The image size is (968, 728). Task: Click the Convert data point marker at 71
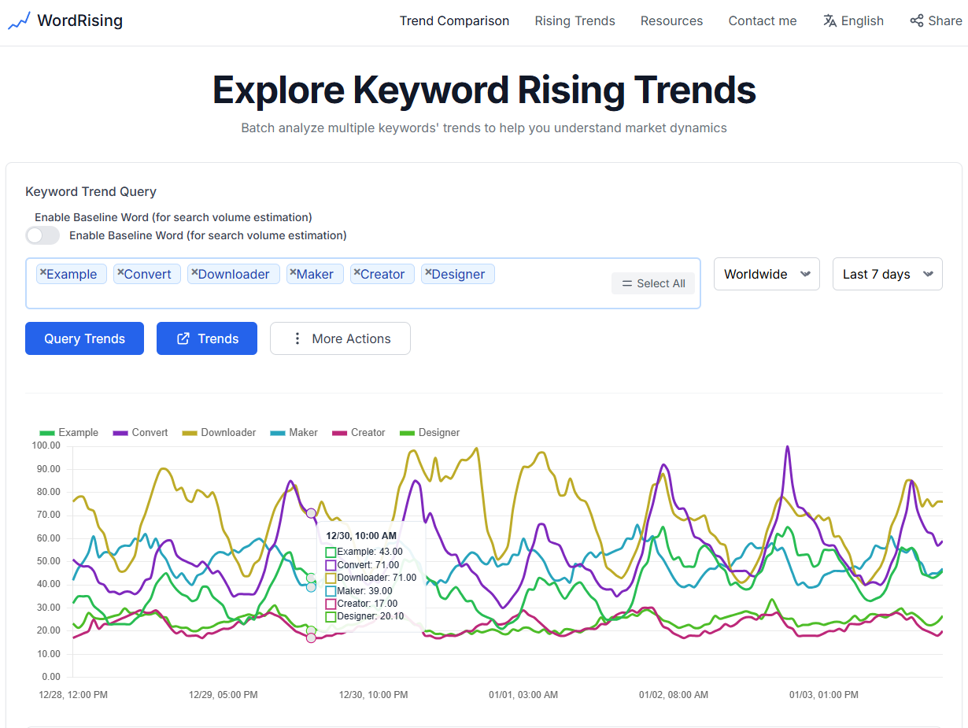(311, 513)
